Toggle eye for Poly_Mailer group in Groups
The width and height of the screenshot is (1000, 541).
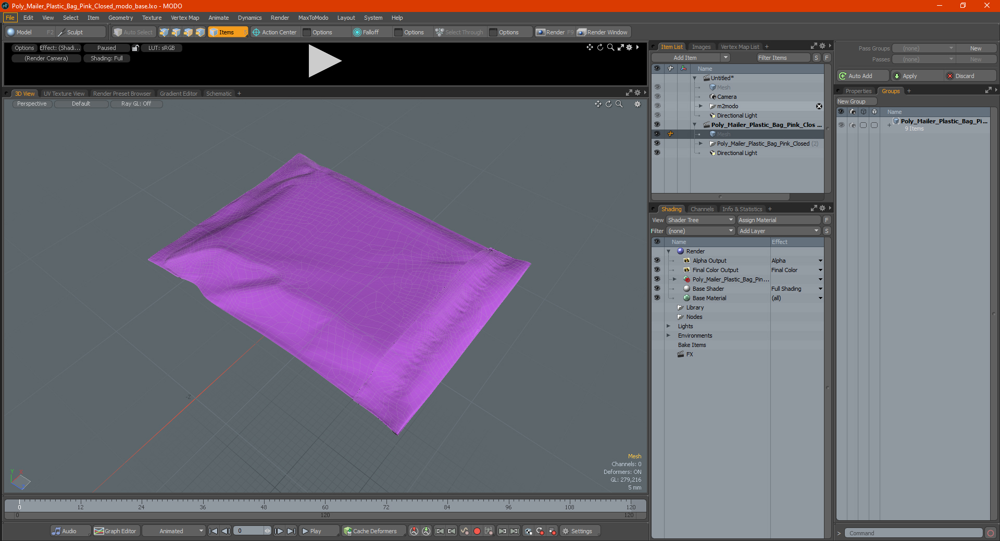pyautogui.click(x=841, y=125)
